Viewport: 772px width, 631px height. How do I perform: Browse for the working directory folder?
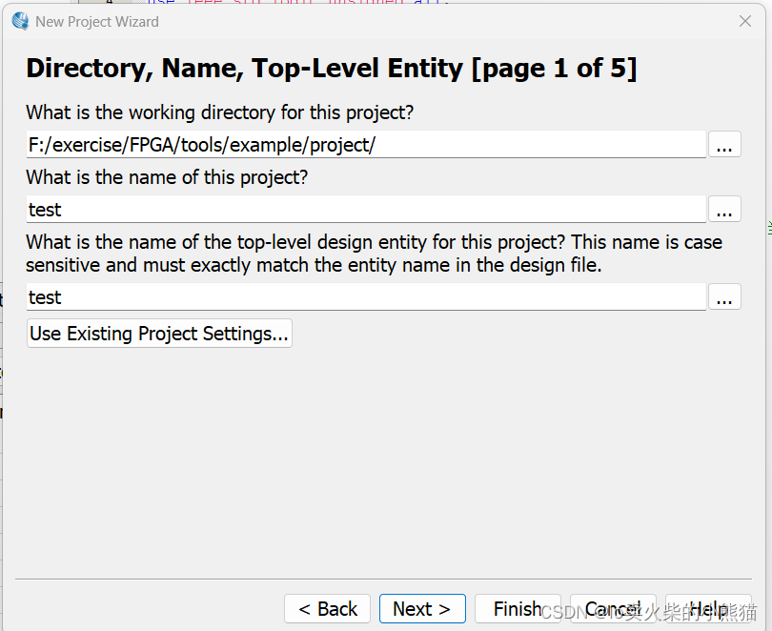tap(724, 145)
